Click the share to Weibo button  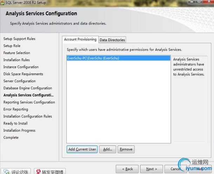pos(50,172)
